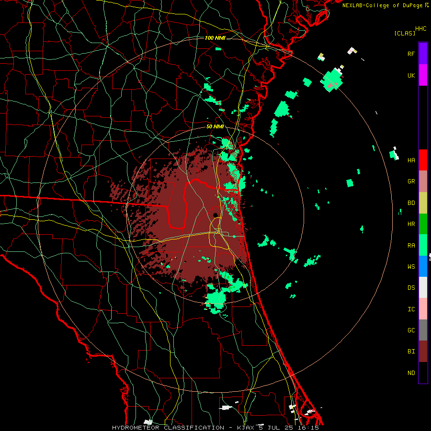Click the [CLAS] units label
Screen dimensions: 431x431
(405, 34)
